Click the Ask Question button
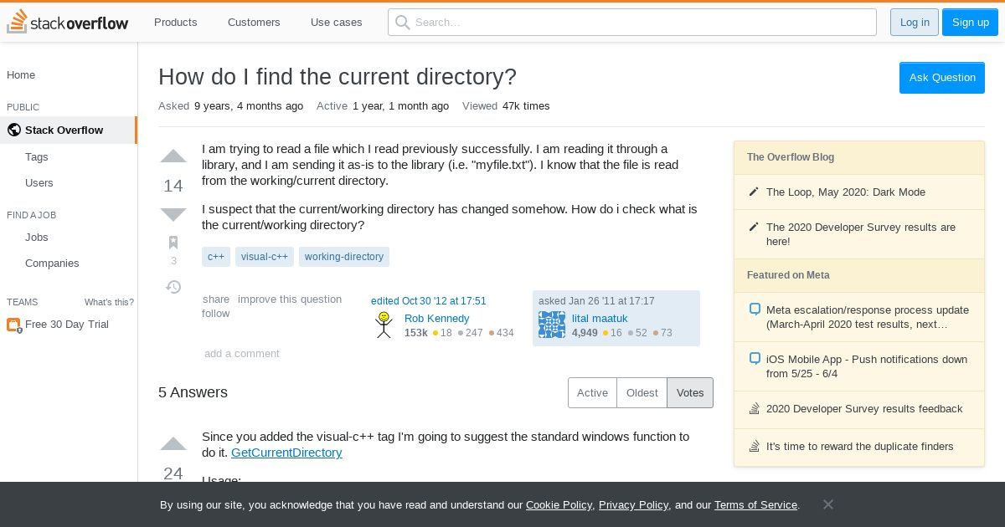The height and width of the screenshot is (527, 1005). 942,78
